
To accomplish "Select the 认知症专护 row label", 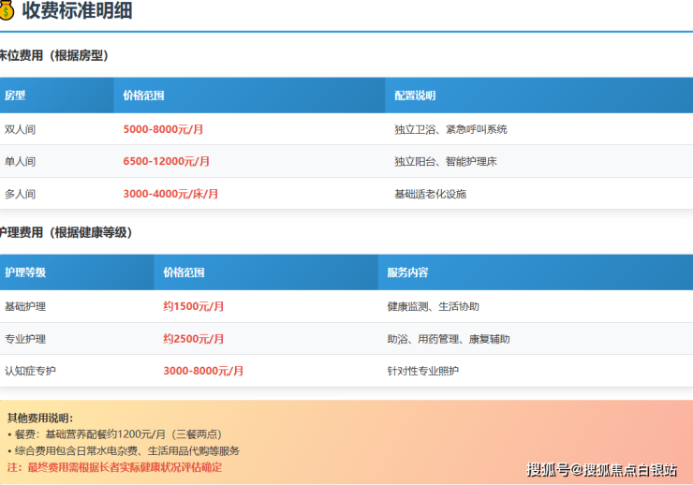I will point(30,371).
